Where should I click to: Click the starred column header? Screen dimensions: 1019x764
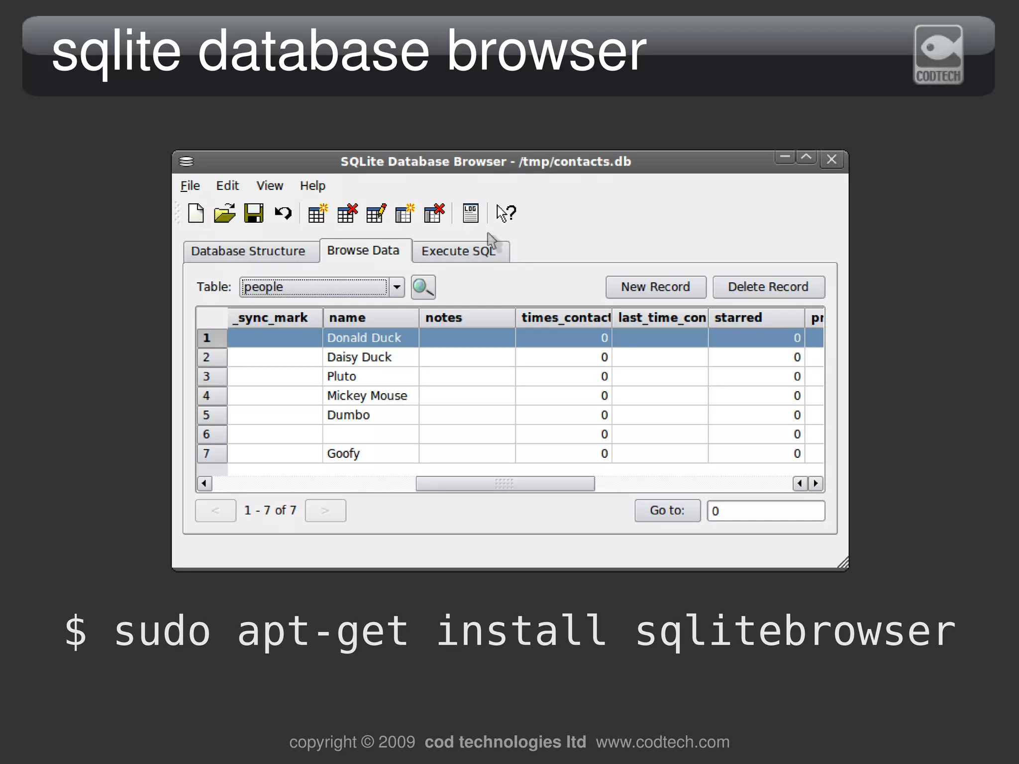pyautogui.click(x=756, y=318)
